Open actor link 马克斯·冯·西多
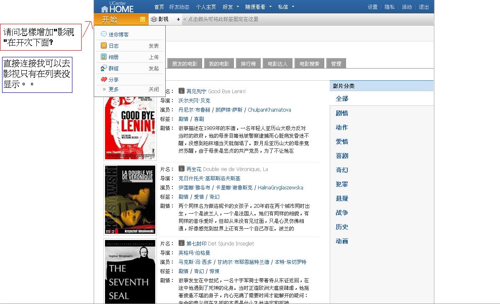The width and height of the screenshot is (500, 304). pos(195,262)
